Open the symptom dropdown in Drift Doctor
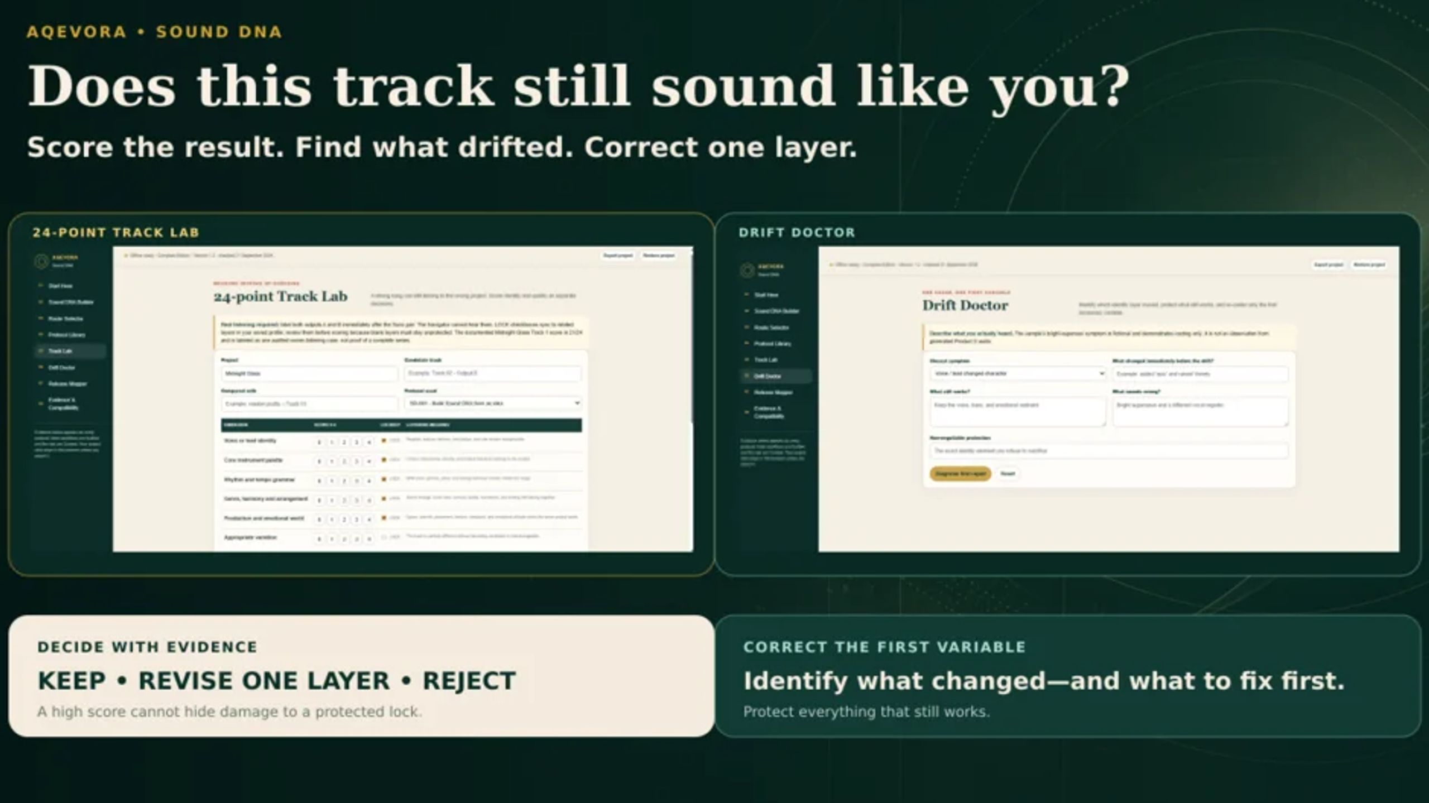This screenshot has height=803, width=1429. [x=1018, y=373]
